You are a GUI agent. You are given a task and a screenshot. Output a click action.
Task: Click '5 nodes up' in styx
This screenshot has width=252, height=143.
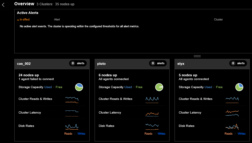coord(188,75)
